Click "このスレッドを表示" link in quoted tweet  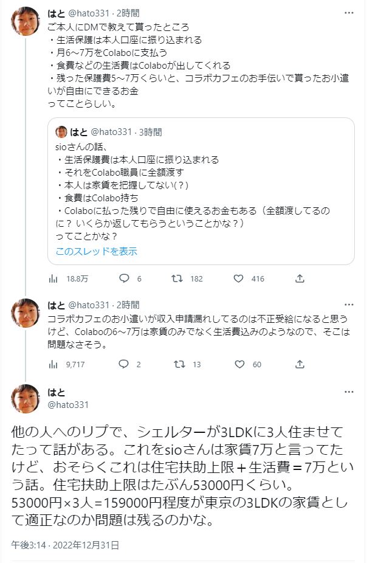96,251
